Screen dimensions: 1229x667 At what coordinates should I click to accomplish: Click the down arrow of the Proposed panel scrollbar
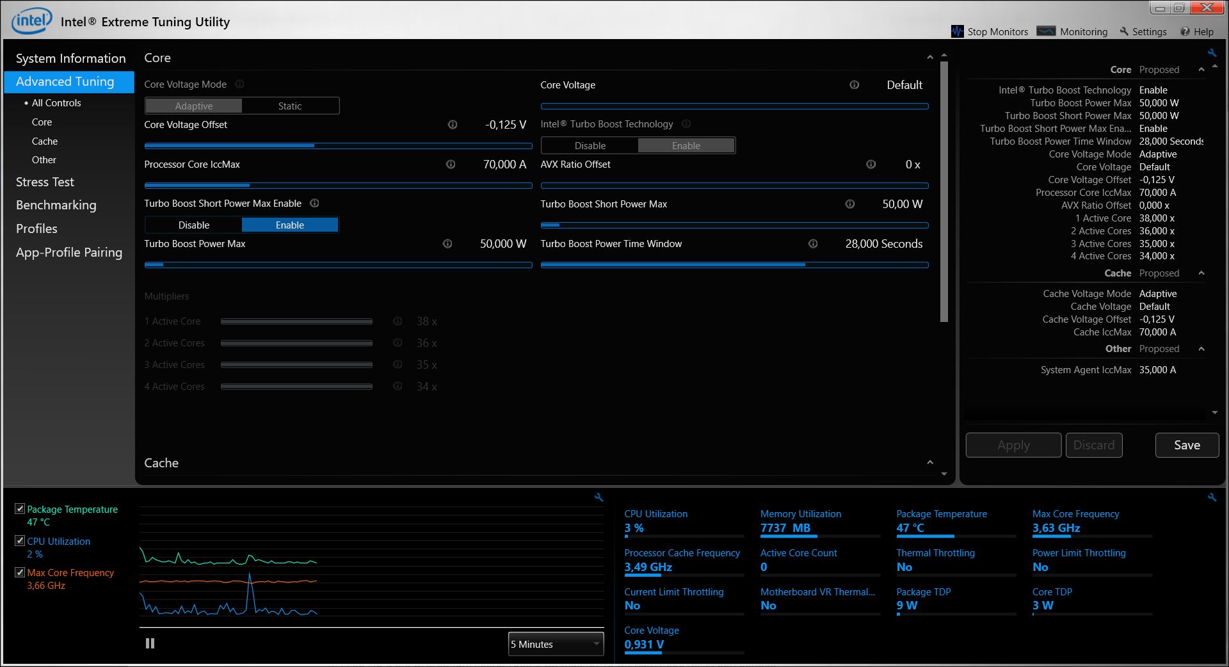click(1215, 413)
